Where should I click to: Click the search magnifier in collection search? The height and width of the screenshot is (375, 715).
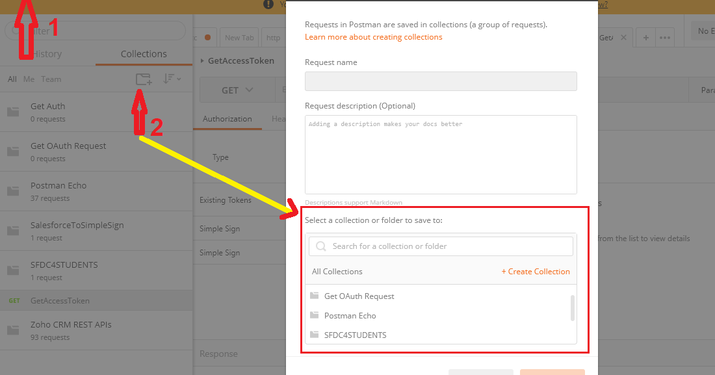coord(320,246)
